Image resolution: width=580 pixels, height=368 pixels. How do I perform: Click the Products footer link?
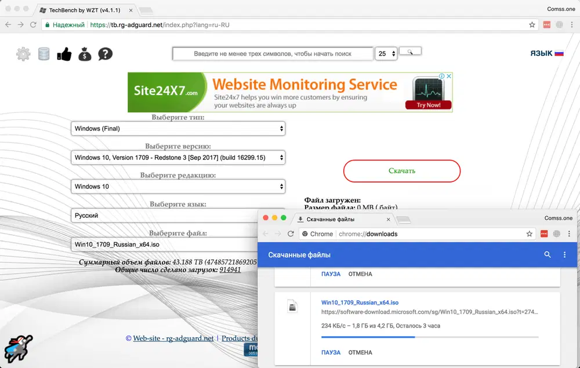click(239, 338)
